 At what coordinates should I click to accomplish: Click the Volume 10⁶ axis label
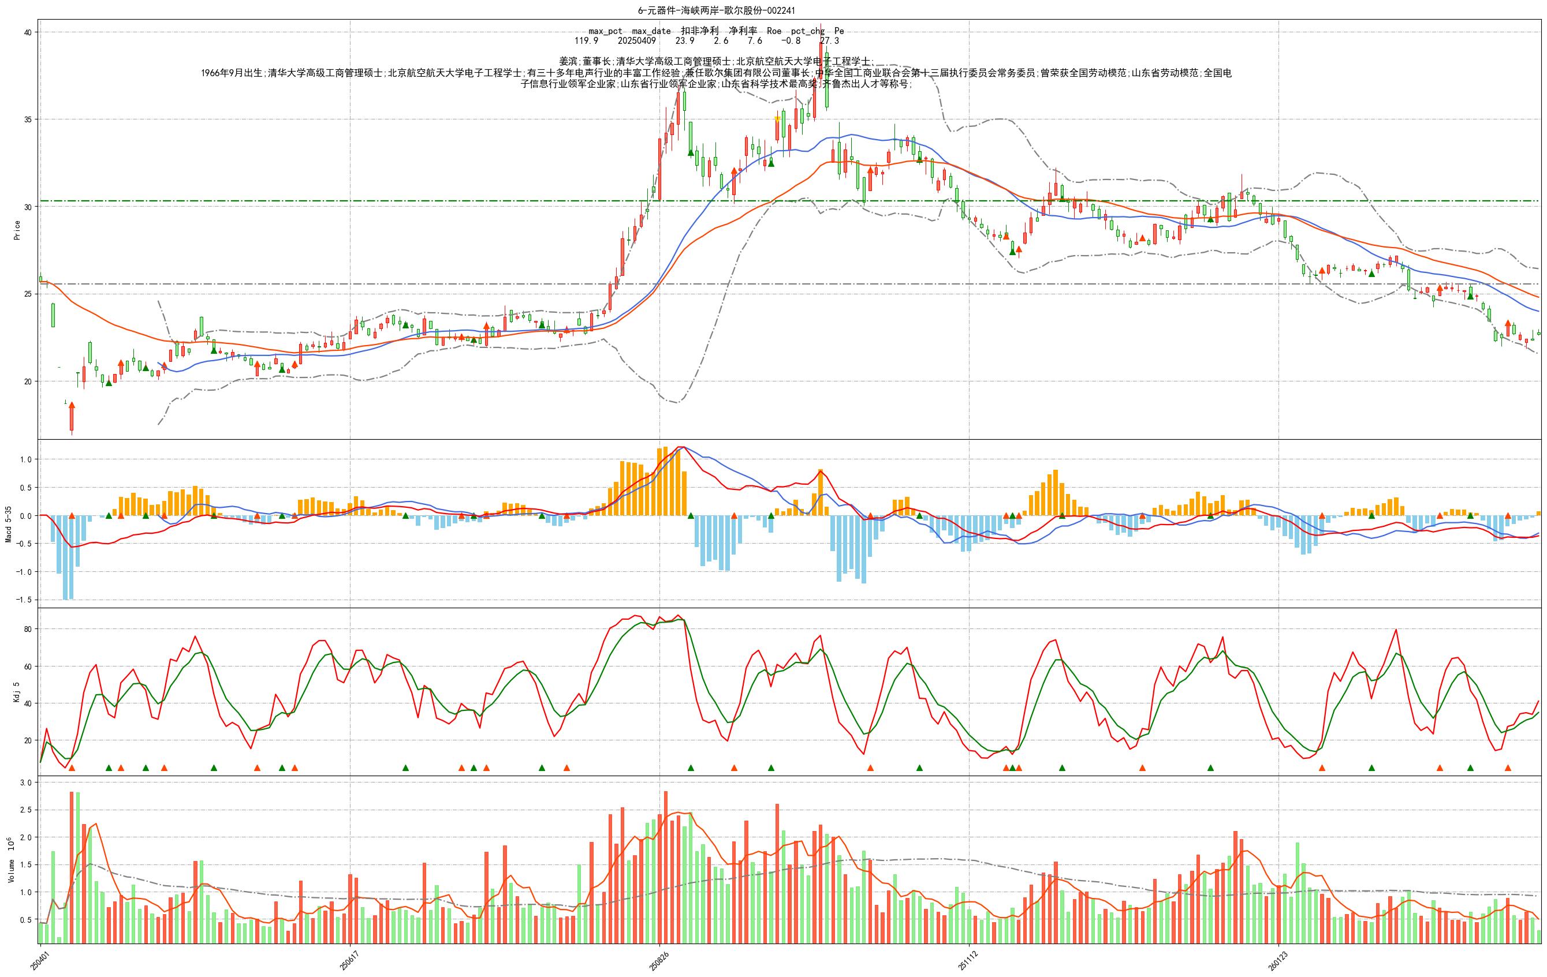tap(10, 860)
